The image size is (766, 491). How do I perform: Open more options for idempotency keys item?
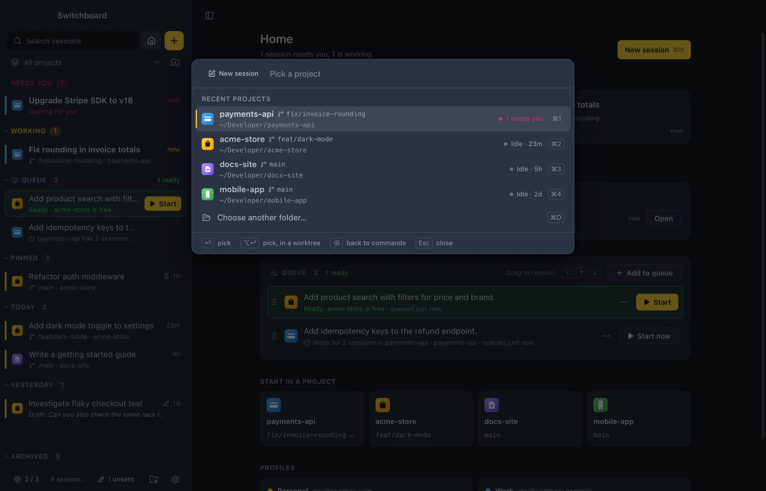click(x=606, y=336)
